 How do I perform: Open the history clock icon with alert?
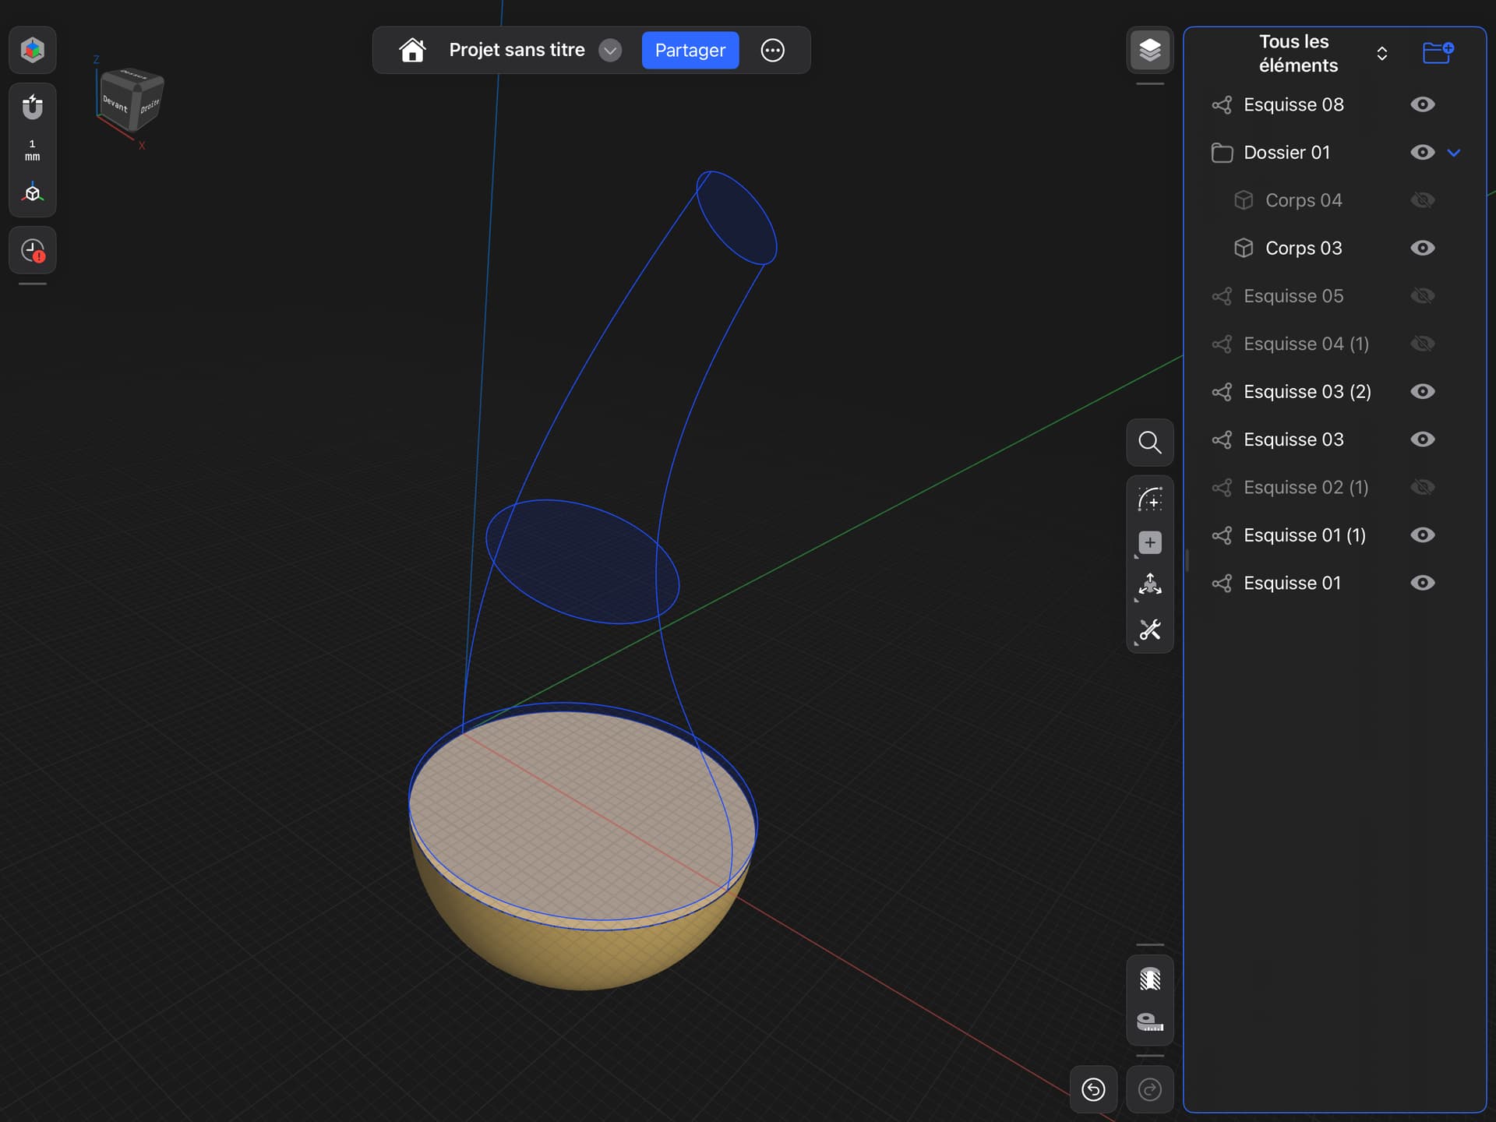(x=32, y=251)
